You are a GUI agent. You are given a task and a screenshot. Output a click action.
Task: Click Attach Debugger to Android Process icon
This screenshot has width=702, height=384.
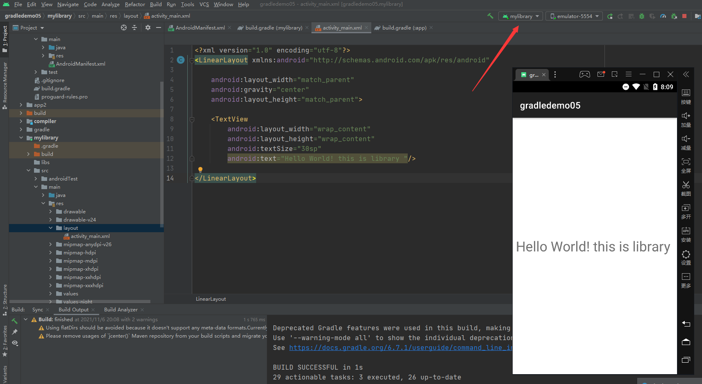pos(674,16)
